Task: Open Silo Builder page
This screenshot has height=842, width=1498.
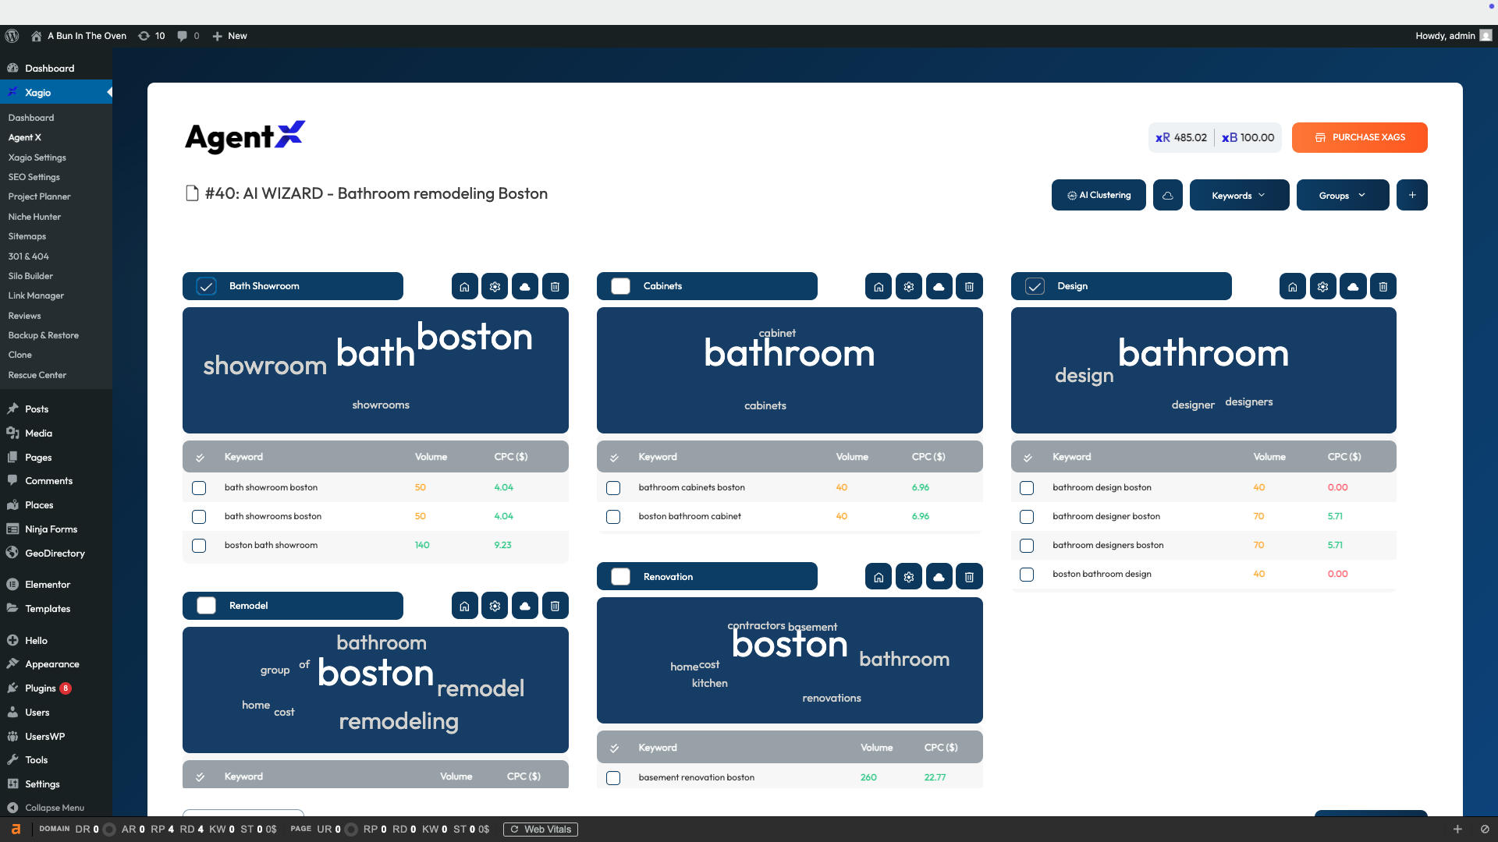Action: [30, 276]
